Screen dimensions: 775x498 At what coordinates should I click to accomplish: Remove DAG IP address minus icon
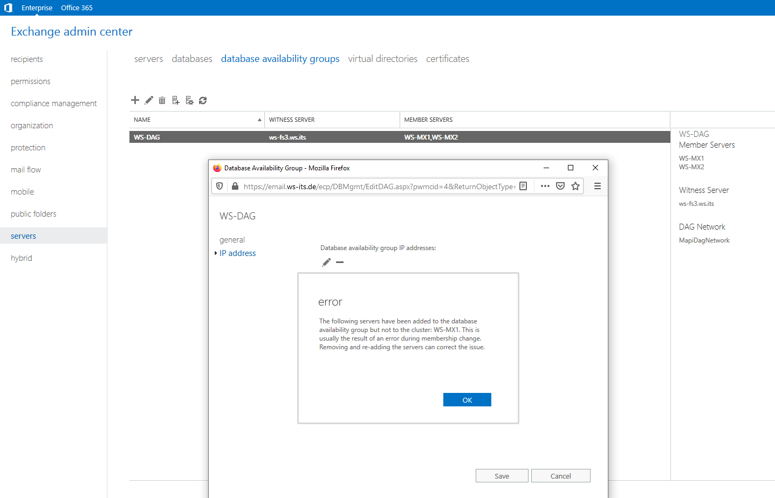(340, 262)
